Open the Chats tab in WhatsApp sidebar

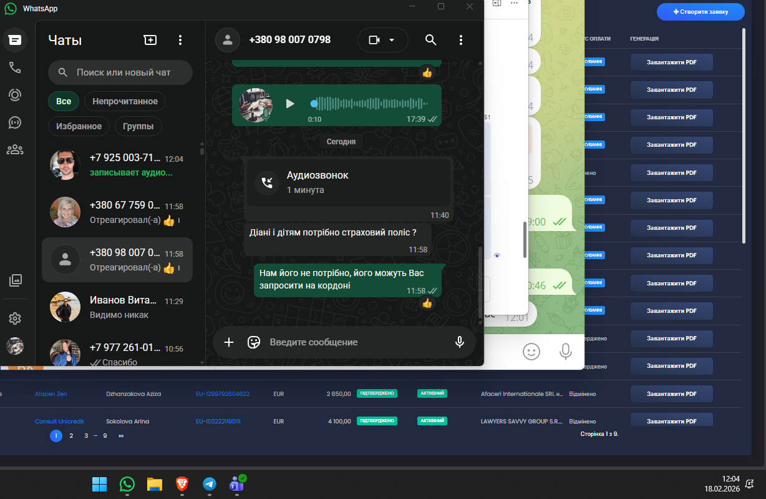[x=15, y=40]
